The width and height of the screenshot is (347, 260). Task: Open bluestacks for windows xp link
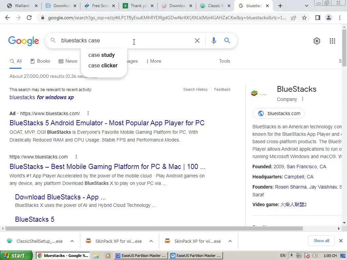click(x=42, y=97)
